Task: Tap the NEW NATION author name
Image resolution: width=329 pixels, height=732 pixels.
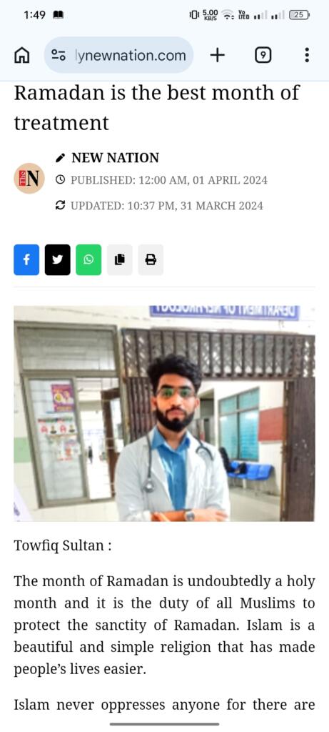Action: click(x=115, y=158)
